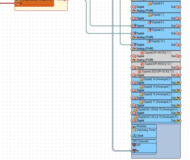The image size is (190, 160).
Task: Click the Clock input pin connector
Action: pos(132,136)
